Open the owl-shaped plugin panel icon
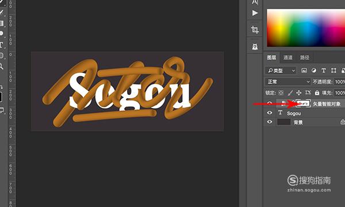This screenshot has width=345, height=207. tap(255, 47)
